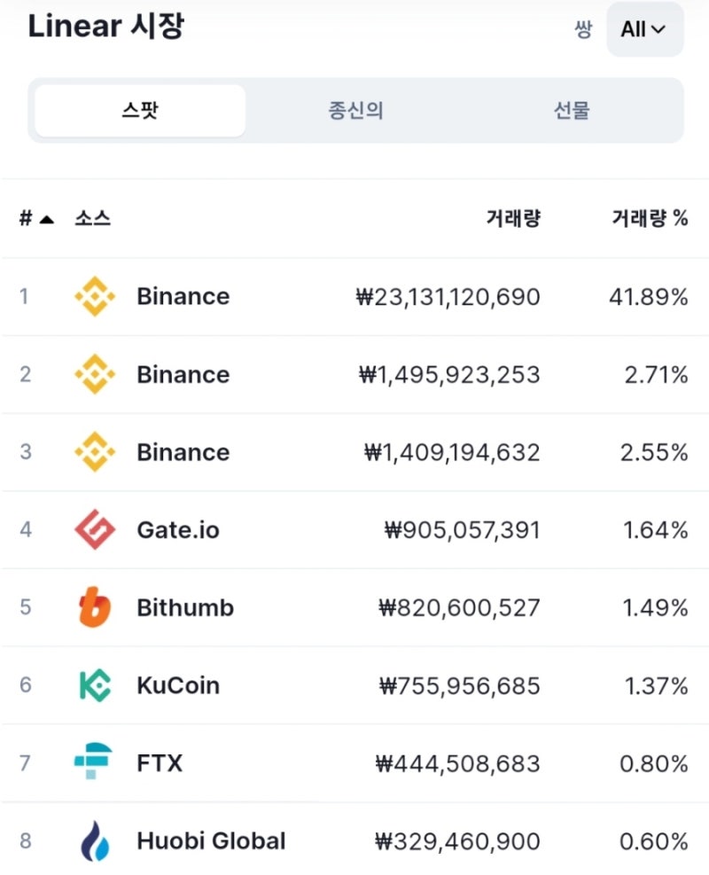
Task: Sort by the 거래량 % column header
Action: (650, 218)
